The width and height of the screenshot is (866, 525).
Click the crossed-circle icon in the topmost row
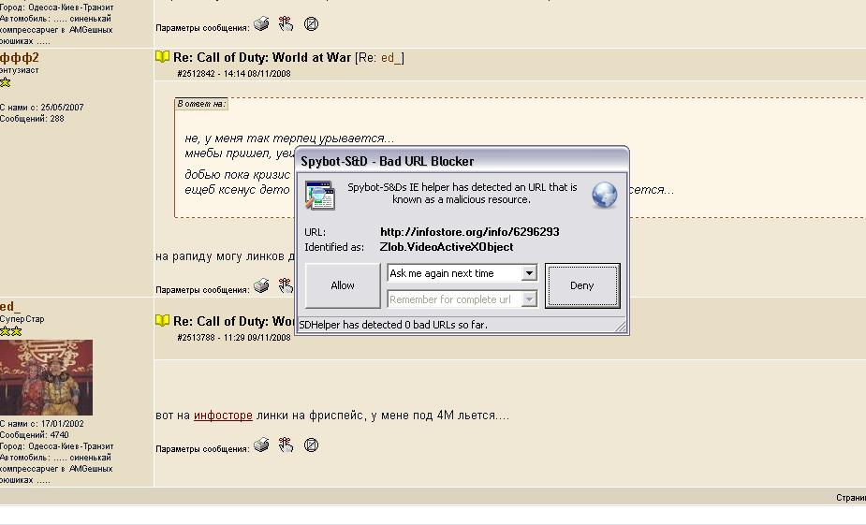312,24
